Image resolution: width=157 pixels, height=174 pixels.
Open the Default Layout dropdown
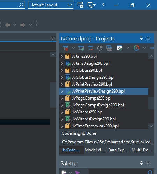click(x=51, y=5)
